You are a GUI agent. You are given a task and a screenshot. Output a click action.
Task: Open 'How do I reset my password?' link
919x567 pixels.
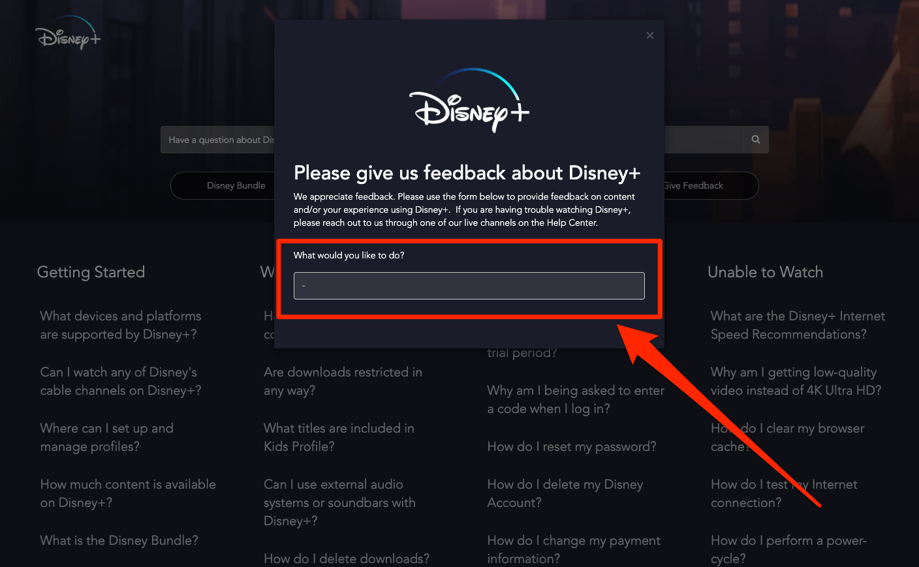click(x=572, y=446)
